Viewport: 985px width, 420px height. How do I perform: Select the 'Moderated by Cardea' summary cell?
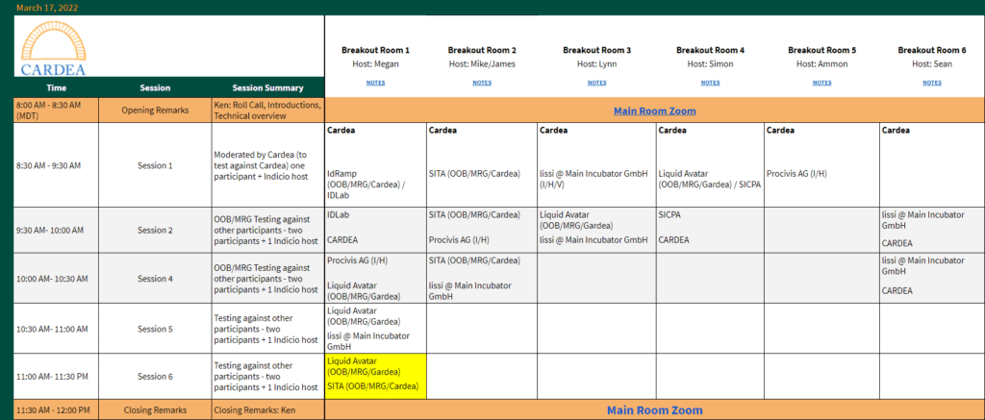click(267, 165)
